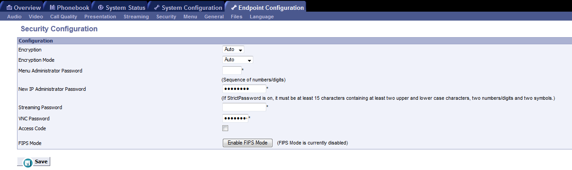Go to Call Quality settings
The image size is (572, 170).
pyautogui.click(x=64, y=17)
